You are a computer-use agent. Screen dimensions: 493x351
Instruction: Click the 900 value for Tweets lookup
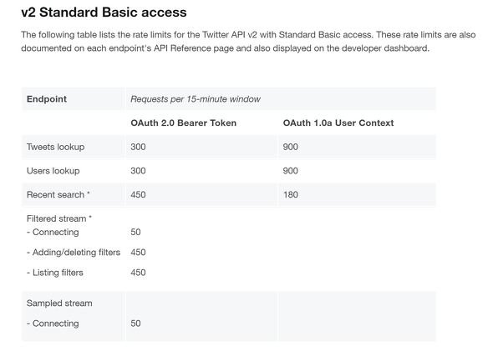290,147
